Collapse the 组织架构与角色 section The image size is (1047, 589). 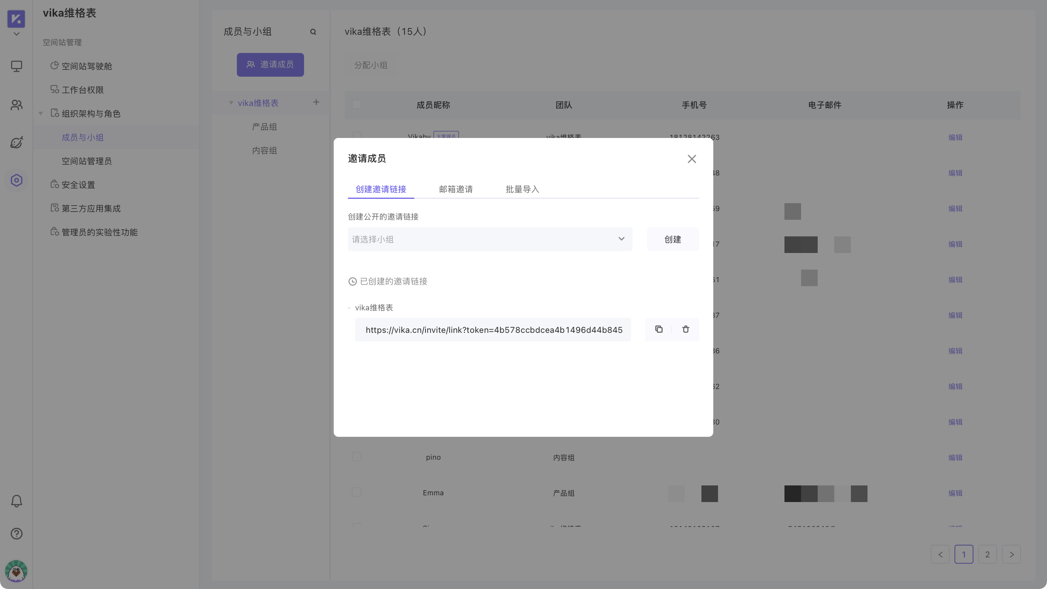(40, 113)
